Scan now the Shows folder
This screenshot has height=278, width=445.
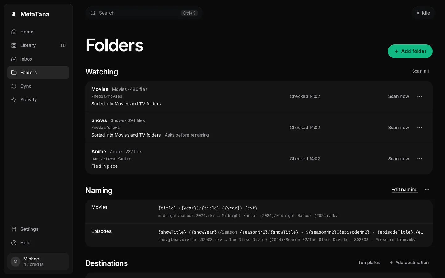[x=398, y=128]
